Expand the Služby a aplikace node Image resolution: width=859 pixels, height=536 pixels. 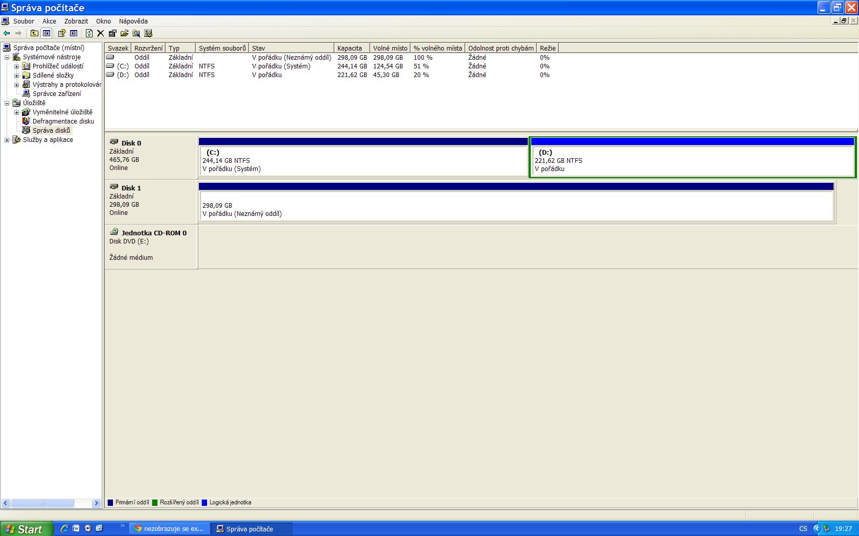[7, 140]
